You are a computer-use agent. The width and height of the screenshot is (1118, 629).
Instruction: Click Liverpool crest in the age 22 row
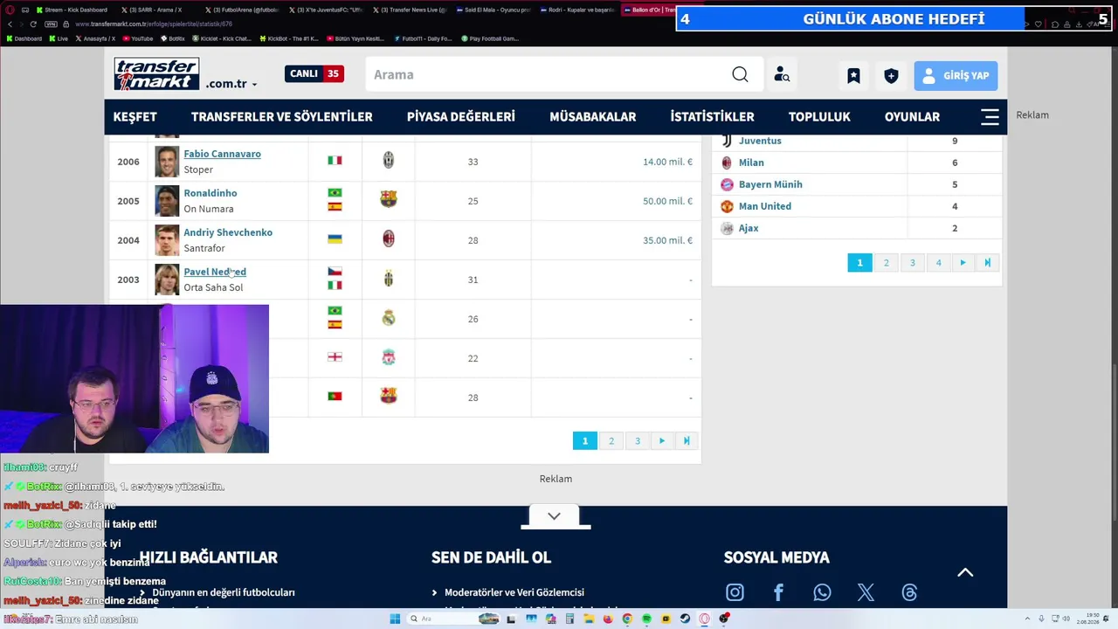(x=389, y=357)
